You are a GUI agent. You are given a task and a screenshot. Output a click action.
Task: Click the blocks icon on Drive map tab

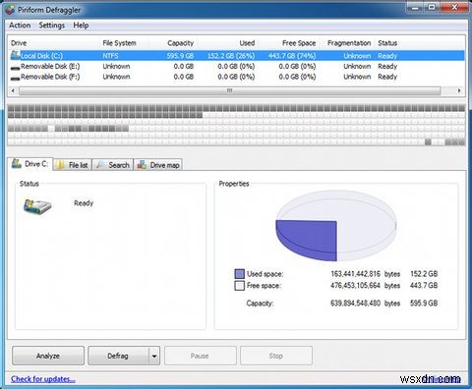[x=142, y=165]
